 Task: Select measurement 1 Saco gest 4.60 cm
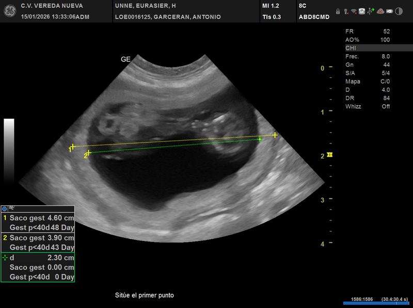click(39, 218)
